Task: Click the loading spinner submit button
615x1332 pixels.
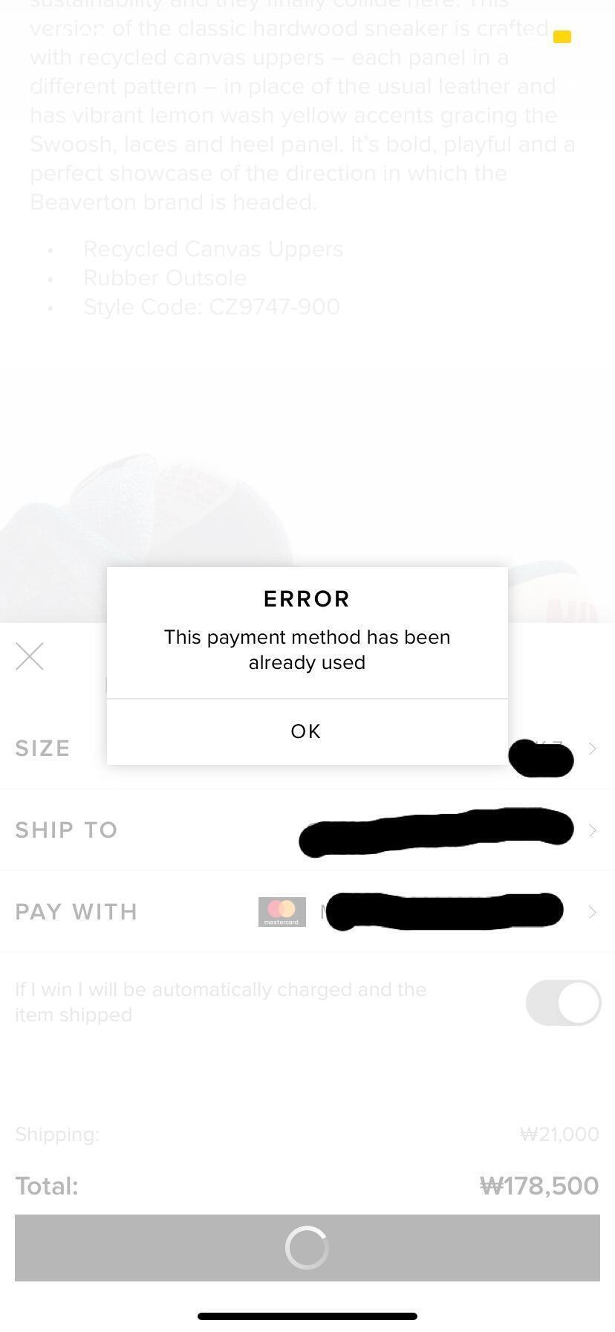Action: pyautogui.click(x=307, y=1247)
